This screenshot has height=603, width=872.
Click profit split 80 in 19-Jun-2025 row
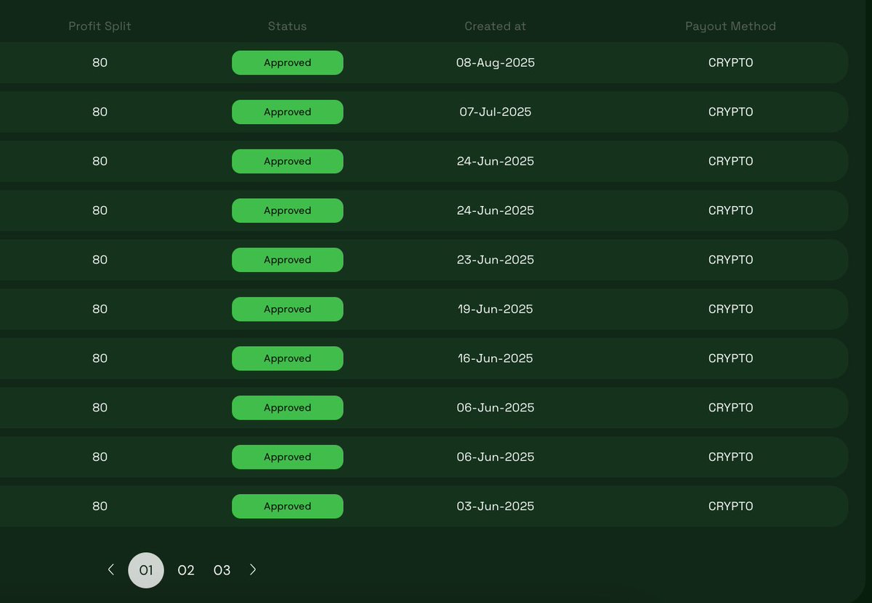(x=100, y=309)
